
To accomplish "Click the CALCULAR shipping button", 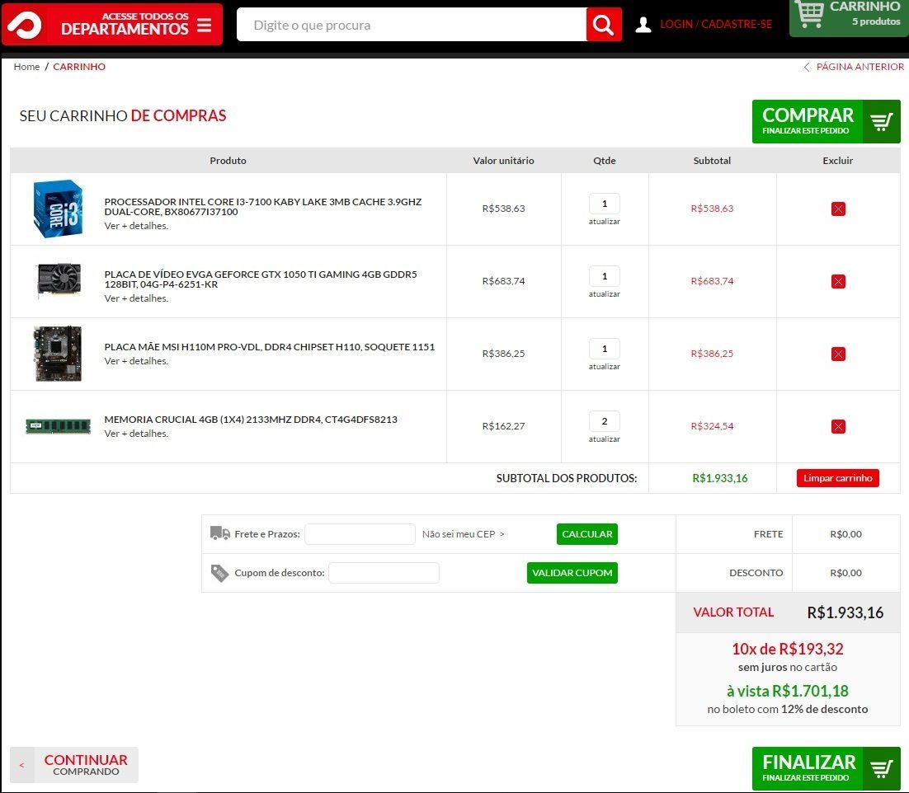I will pyautogui.click(x=586, y=534).
